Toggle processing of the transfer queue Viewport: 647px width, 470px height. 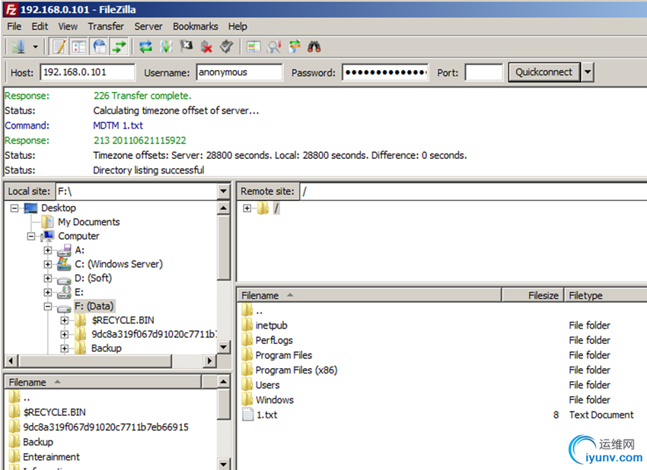click(x=166, y=46)
